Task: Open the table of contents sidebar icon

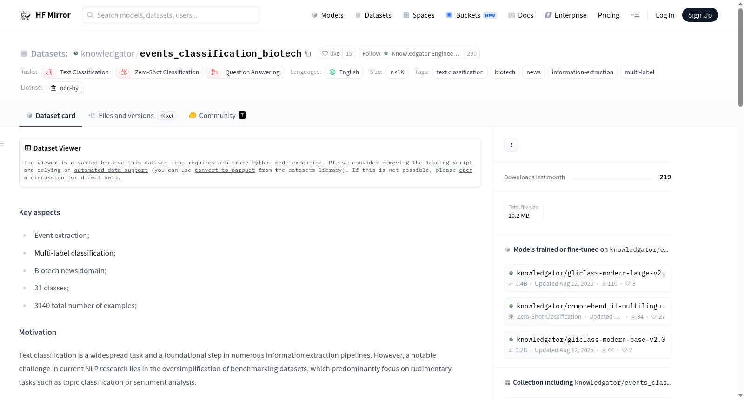Action: coord(2,144)
